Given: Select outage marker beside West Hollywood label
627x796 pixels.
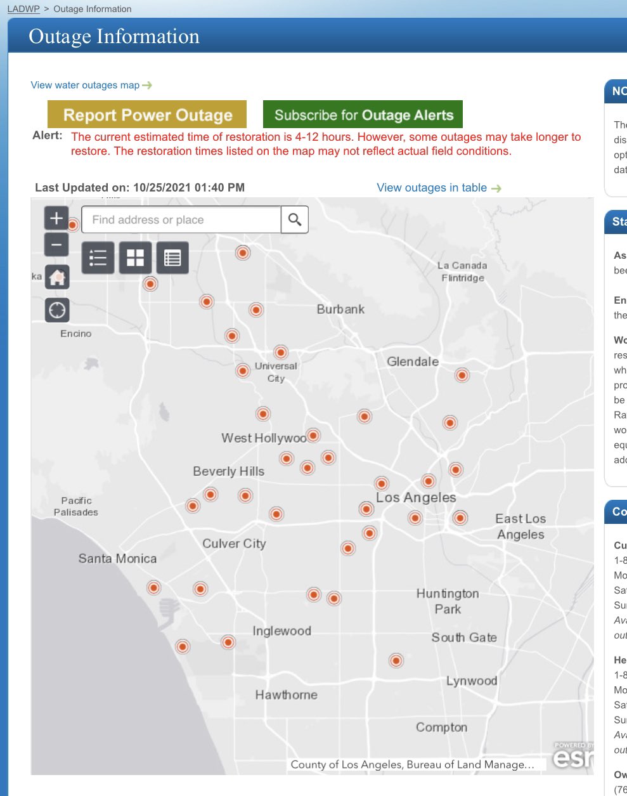Looking at the screenshot, I should coord(313,436).
